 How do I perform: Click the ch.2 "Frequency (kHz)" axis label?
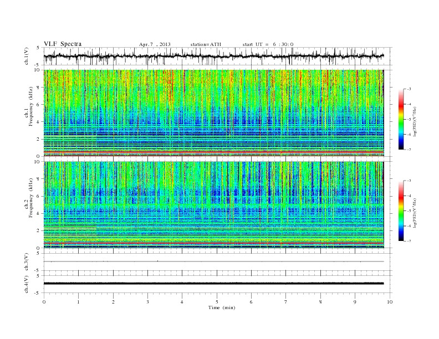[x=29, y=198]
